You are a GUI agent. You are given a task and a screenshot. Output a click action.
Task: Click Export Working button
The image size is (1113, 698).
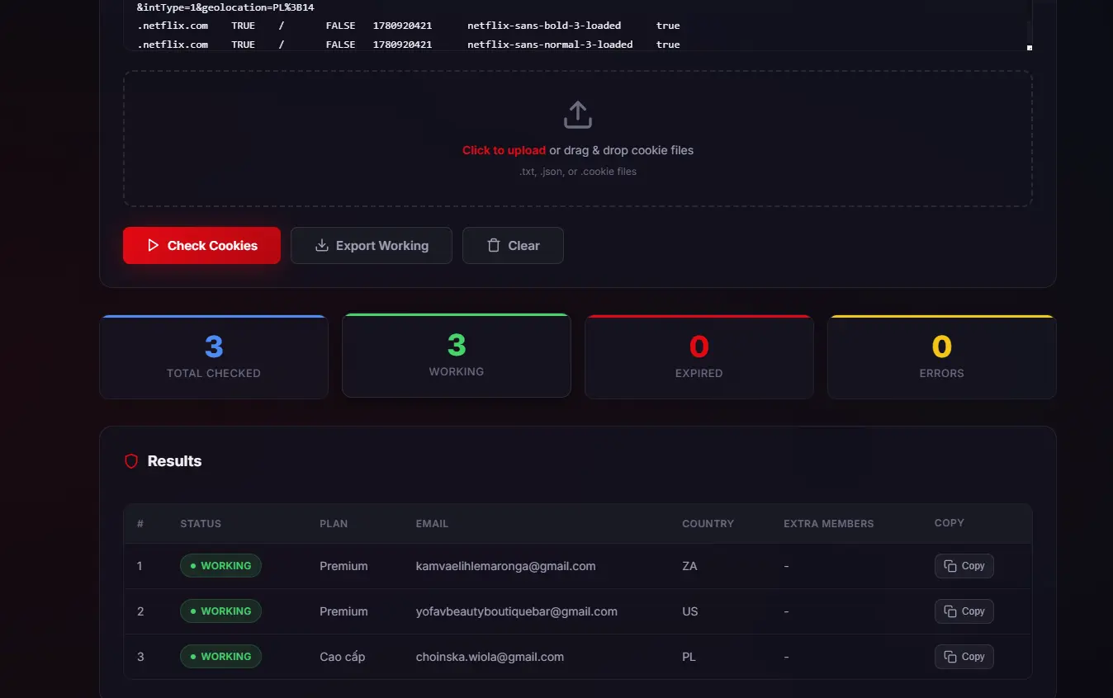(x=372, y=246)
